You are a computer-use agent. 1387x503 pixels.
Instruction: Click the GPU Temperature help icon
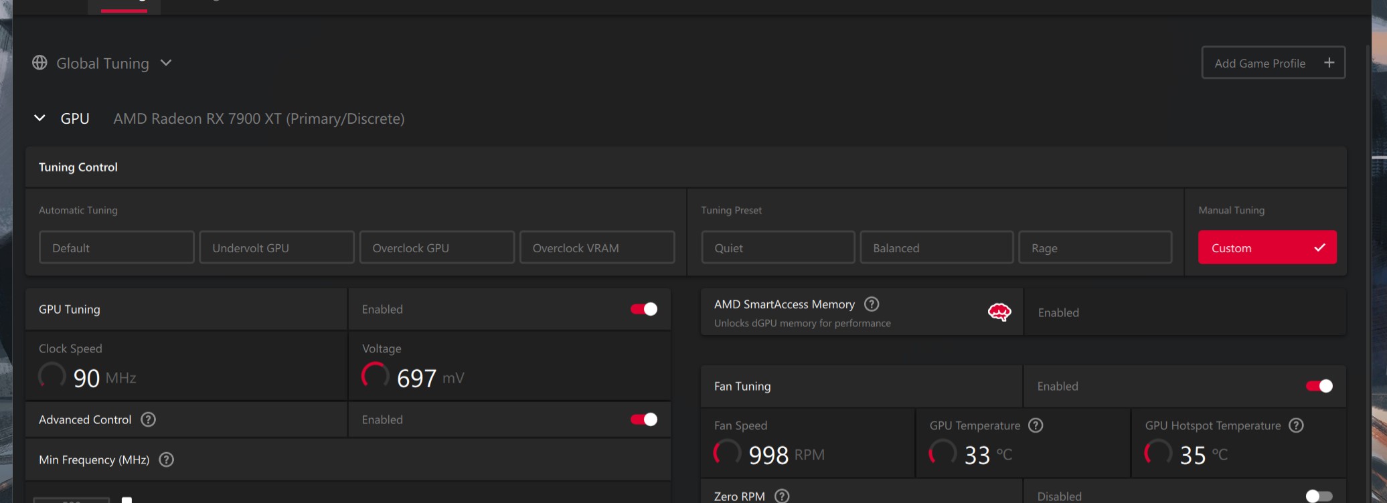coord(1036,425)
